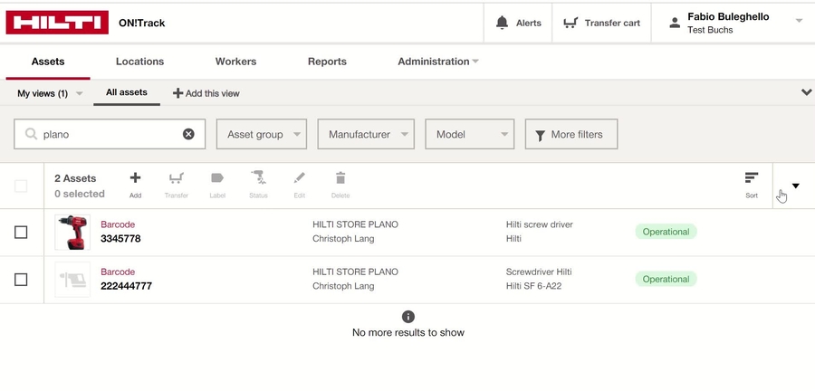The width and height of the screenshot is (815, 391).
Task: Click the Delete trash icon
Action: (340, 178)
